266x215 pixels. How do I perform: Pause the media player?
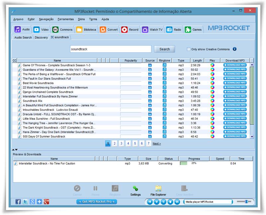(163, 202)
